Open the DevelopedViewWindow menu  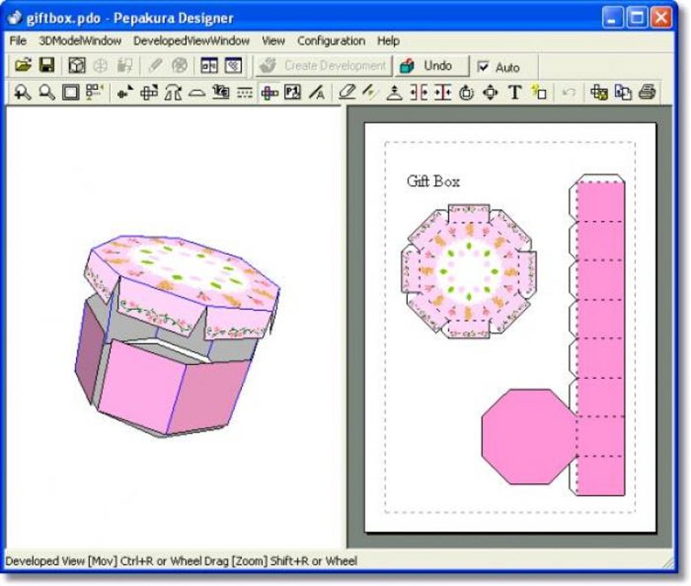[x=192, y=41]
